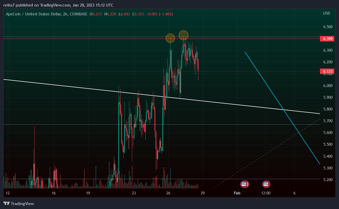
Task: Select the dashed grey ascending line
Action: [x=266, y=153]
